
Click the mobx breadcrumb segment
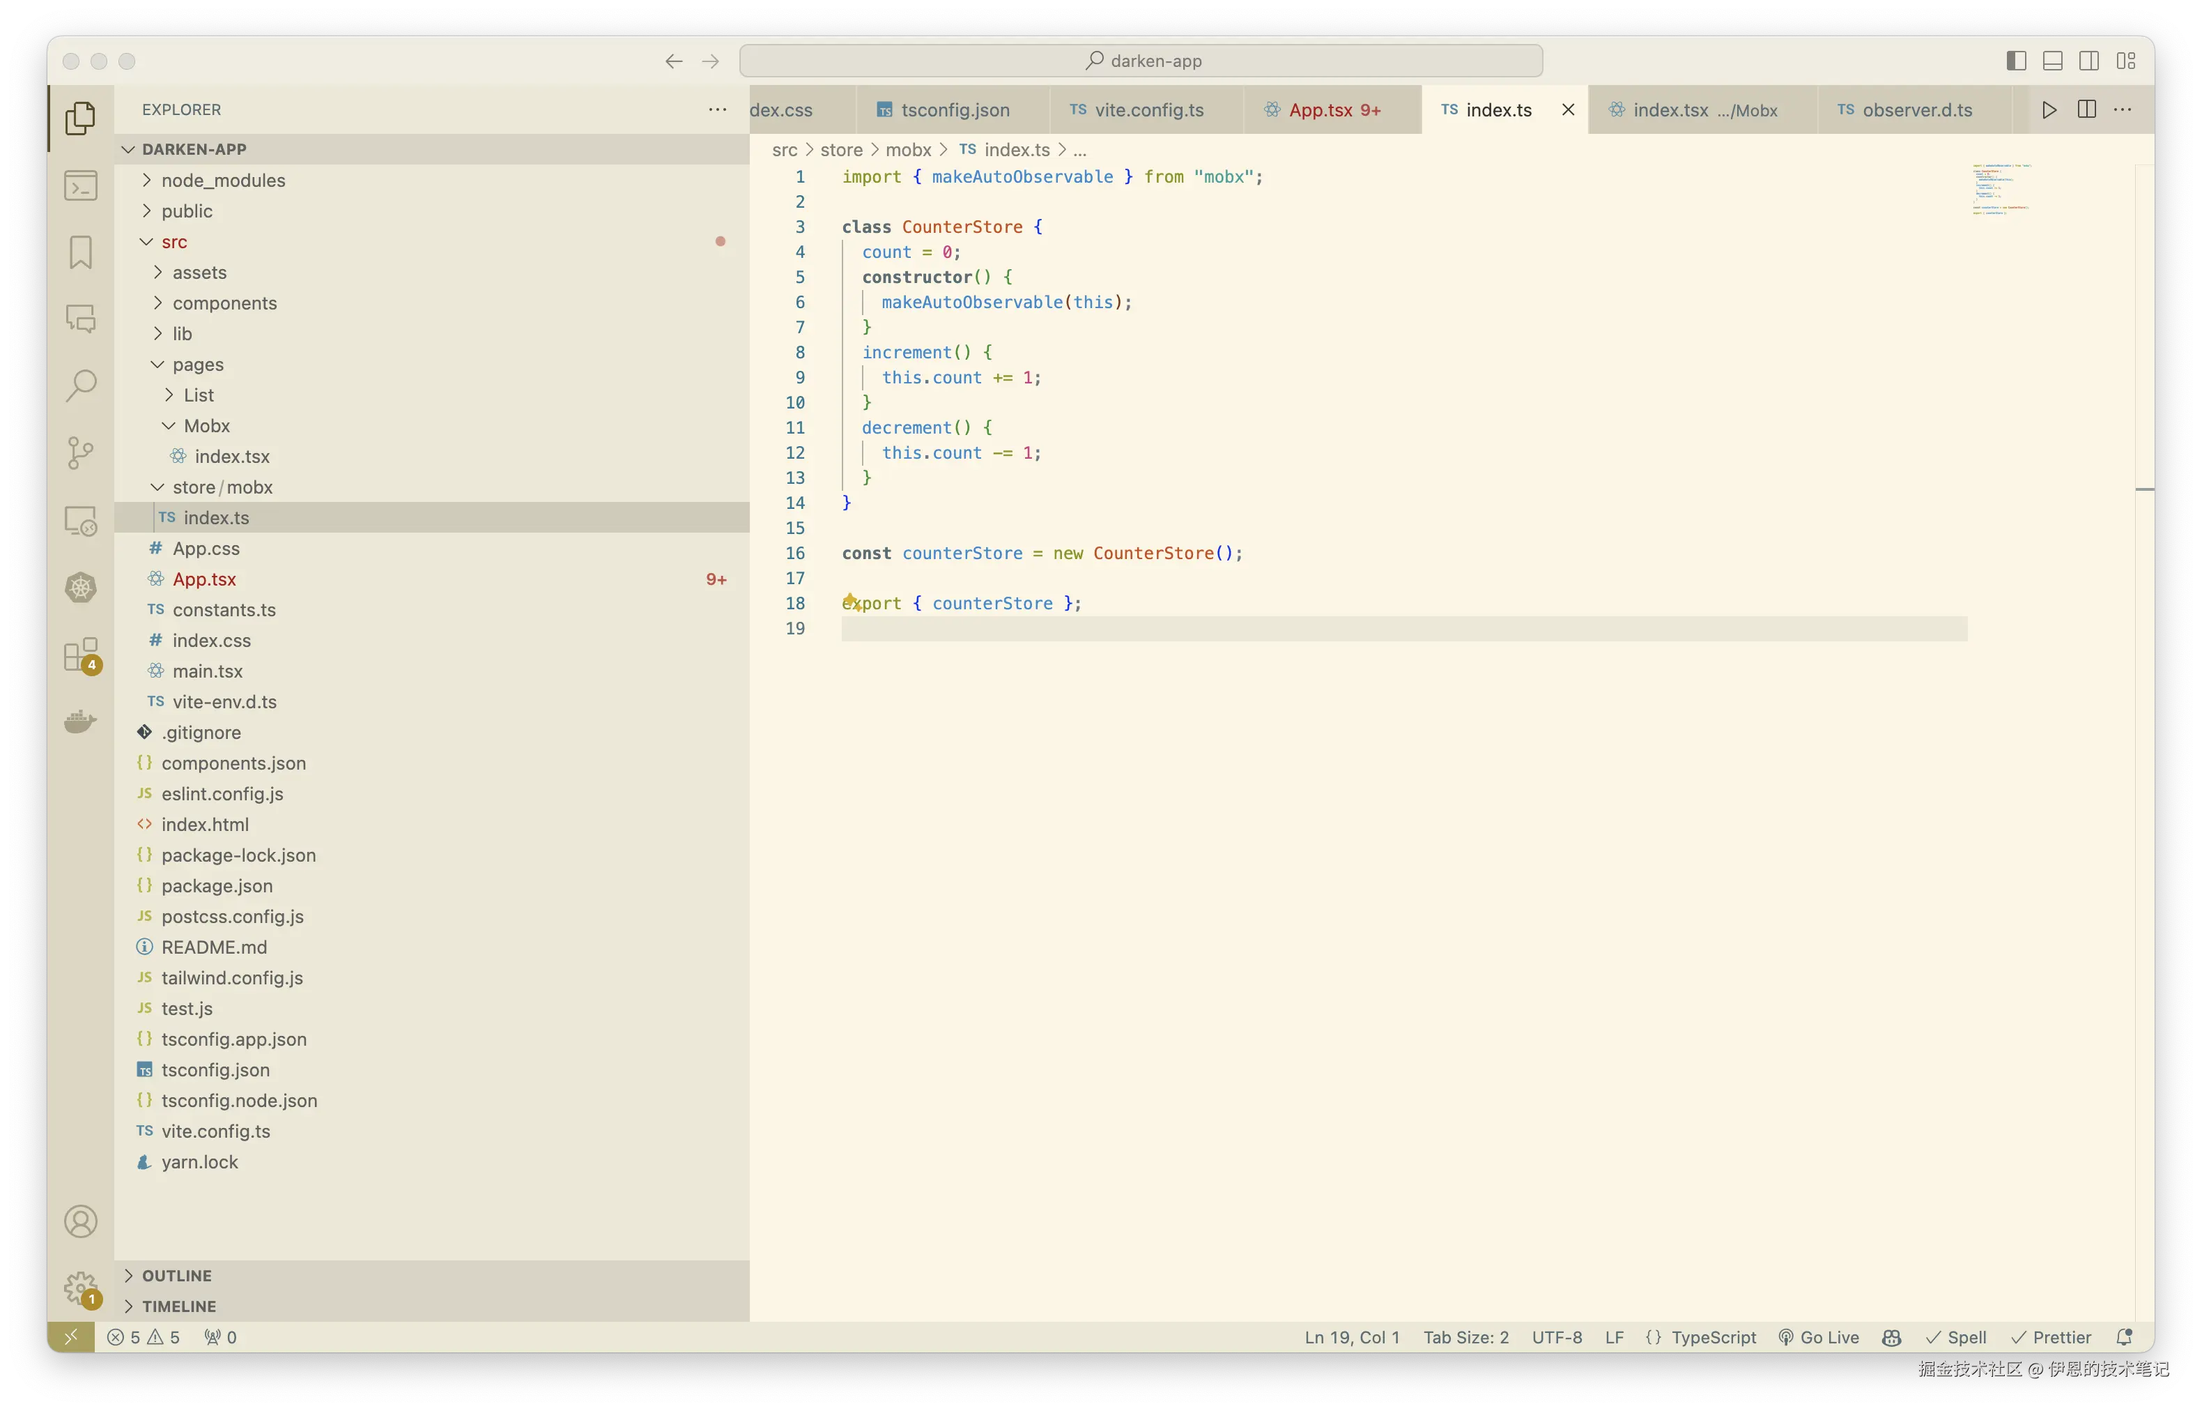[x=907, y=149]
